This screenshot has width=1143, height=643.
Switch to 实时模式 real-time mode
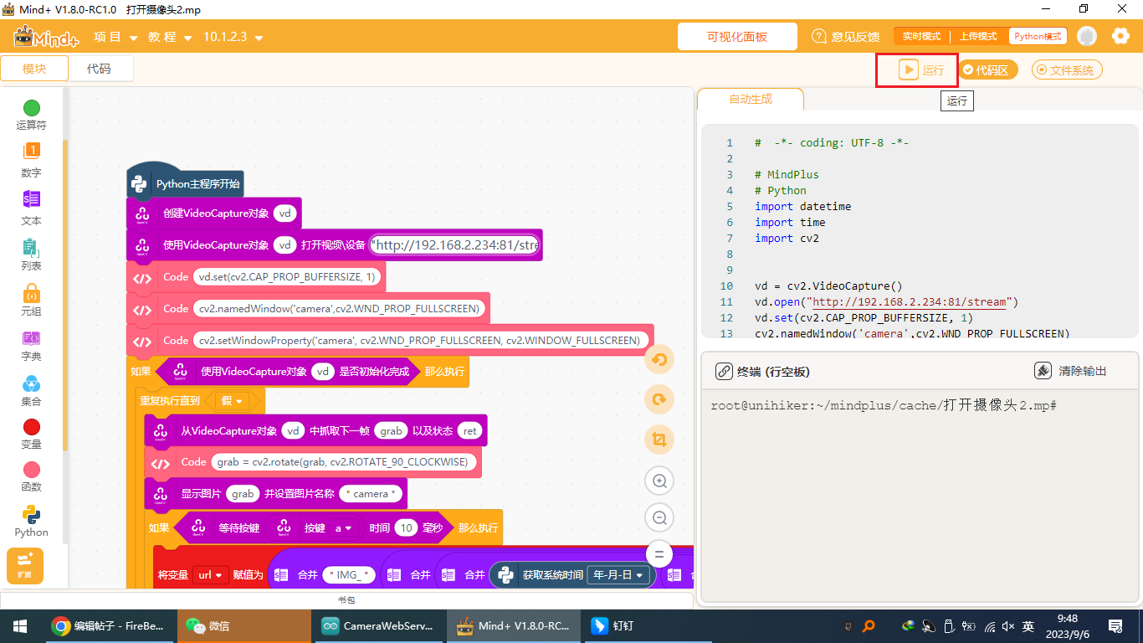921,37
